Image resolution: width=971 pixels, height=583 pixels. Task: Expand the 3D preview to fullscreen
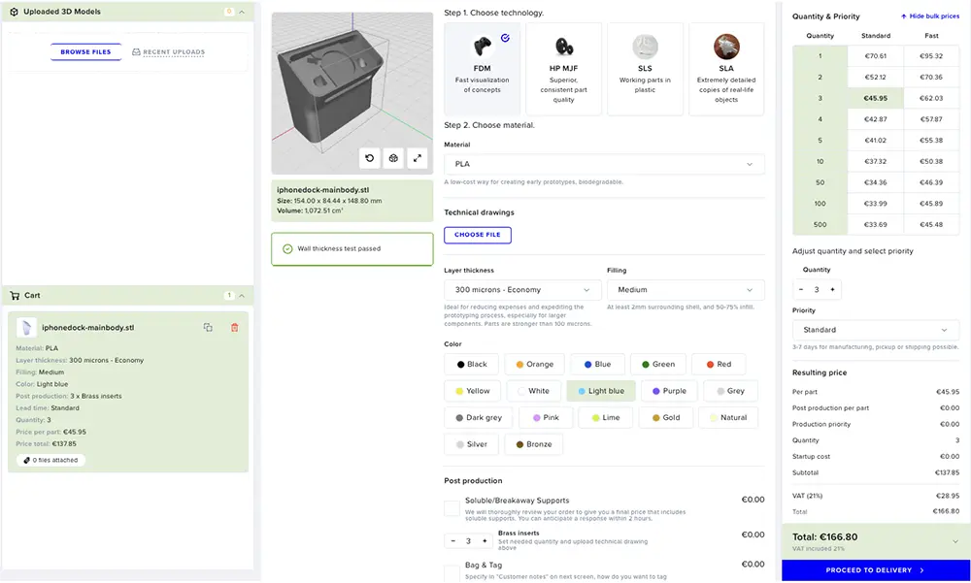coord(418,158)
